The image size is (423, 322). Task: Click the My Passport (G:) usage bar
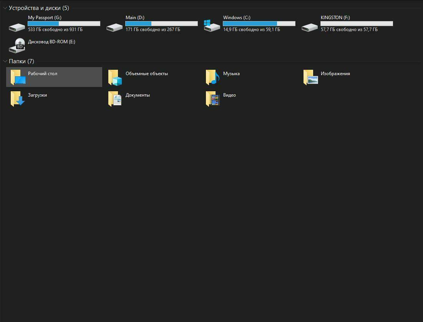pyautogui.click(x=64, y=24)
